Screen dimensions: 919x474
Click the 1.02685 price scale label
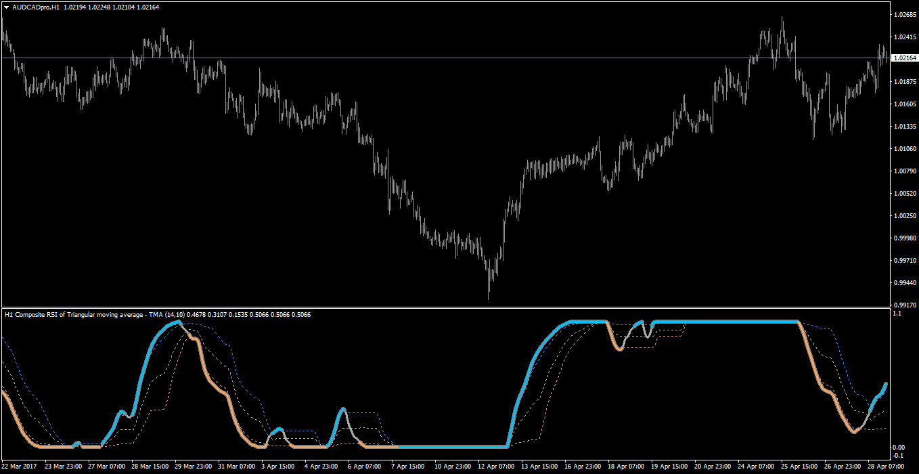coord(904,14)
